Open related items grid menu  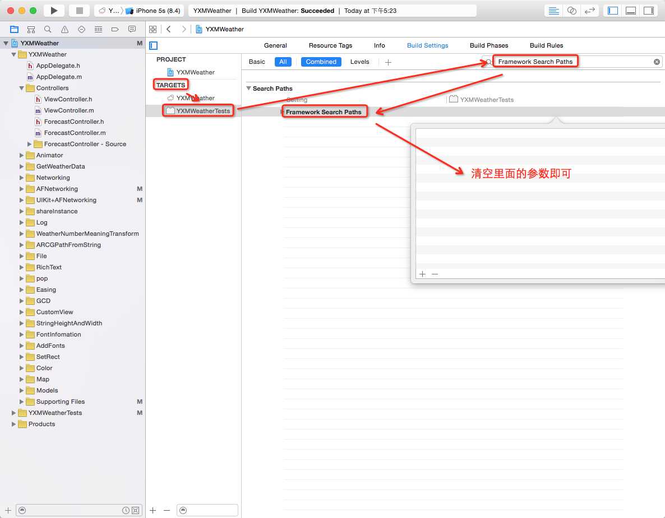coord(153,29)
